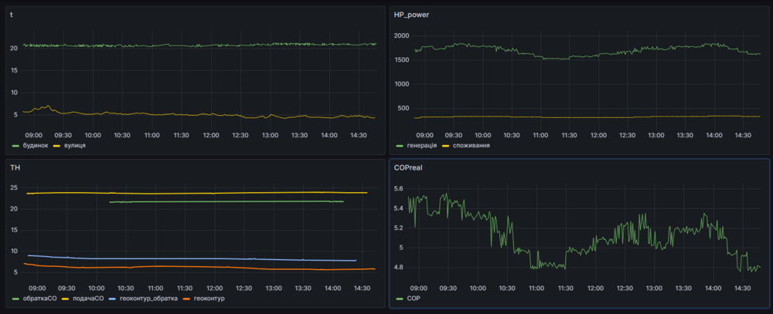Select the подачаСО legend label
This screenshot has height=314, width=773.
tap(87, 298)
